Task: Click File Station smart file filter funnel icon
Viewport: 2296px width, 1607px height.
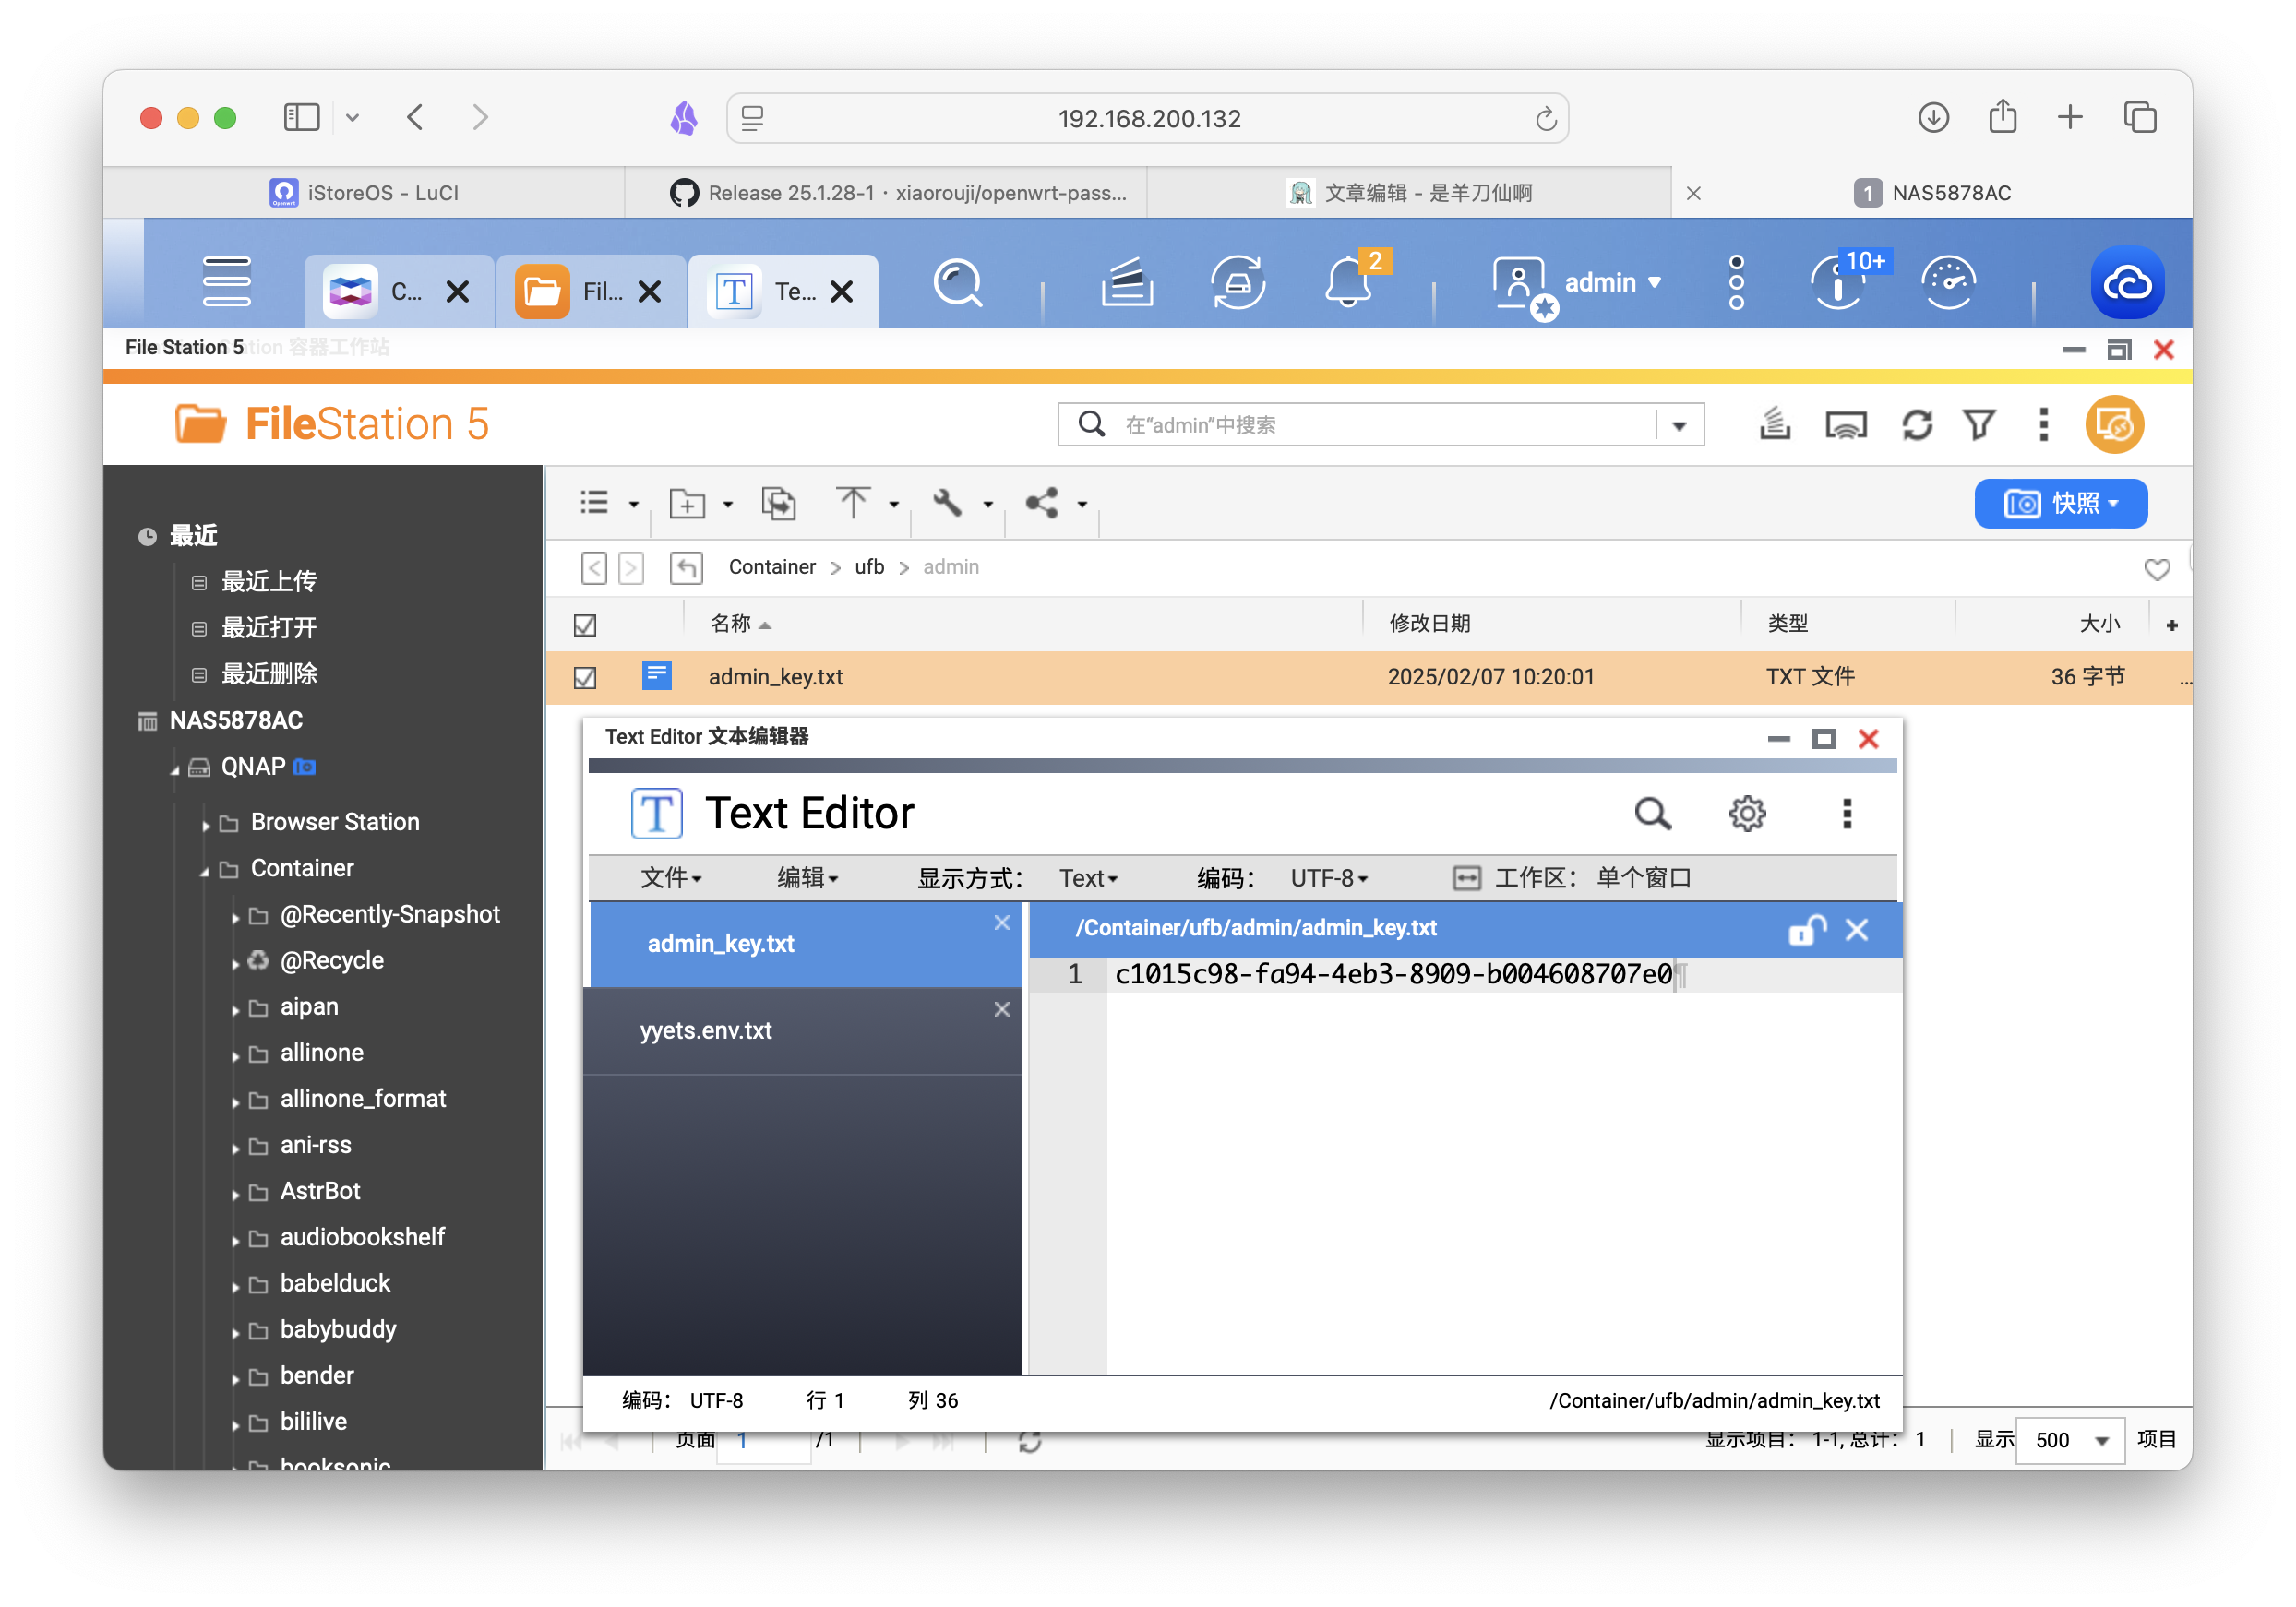Action: tap(1979, 424)
